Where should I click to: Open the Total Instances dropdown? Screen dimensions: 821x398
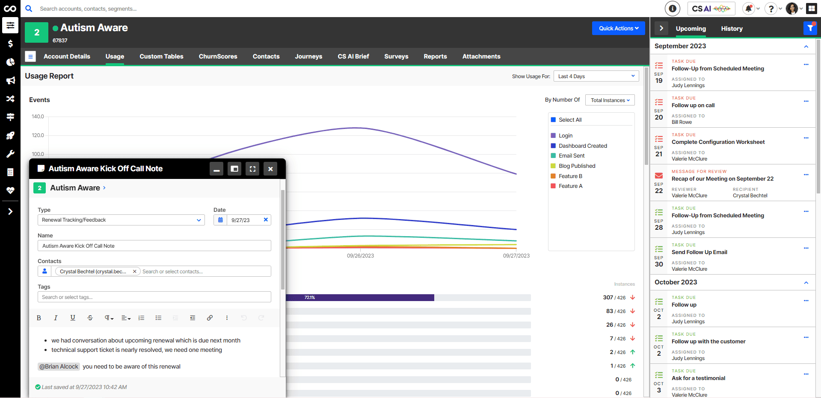point(609,100)
